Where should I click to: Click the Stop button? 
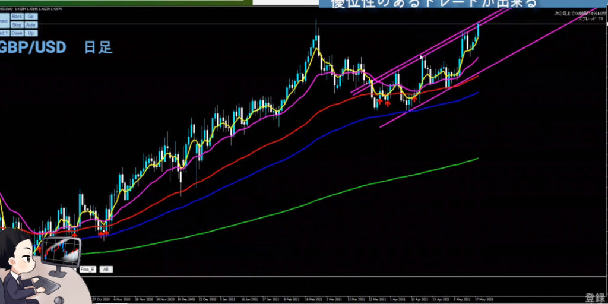tap(17, 25)
